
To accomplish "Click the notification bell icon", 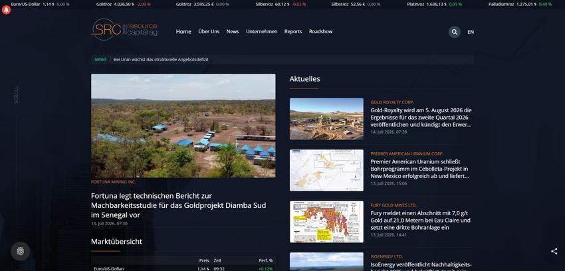I will [x=6, y=10].
